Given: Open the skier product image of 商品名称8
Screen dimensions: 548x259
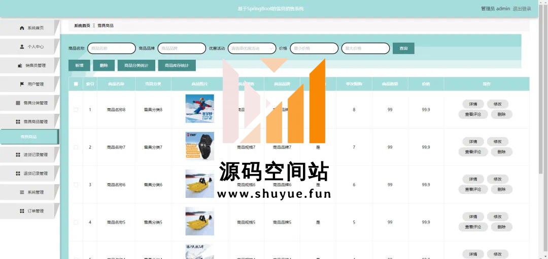Looking at the screenshot, I should [199, 109].
